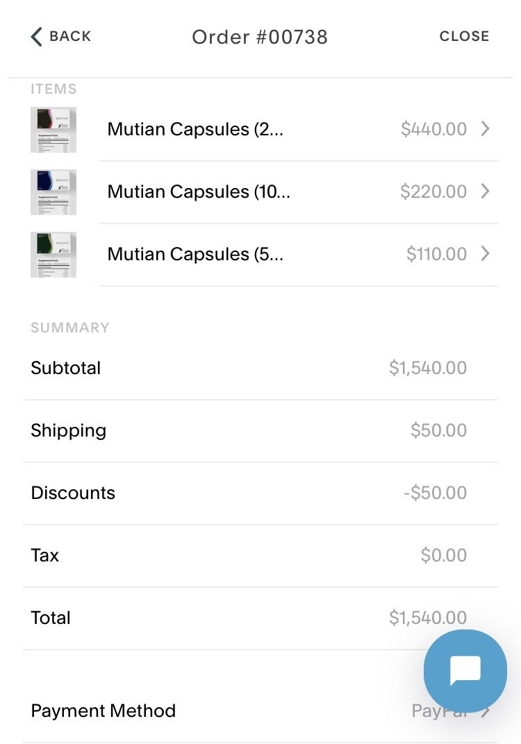Viewport: 521px width, 744px height.
Task: Tap the Order #00738 title
Action: pyautogui.click(x=260, y=37)
